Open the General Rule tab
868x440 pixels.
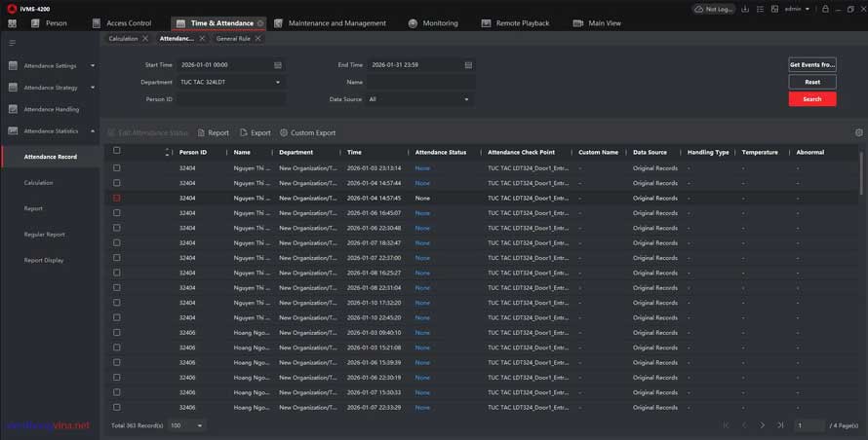(x=233, y=39)
